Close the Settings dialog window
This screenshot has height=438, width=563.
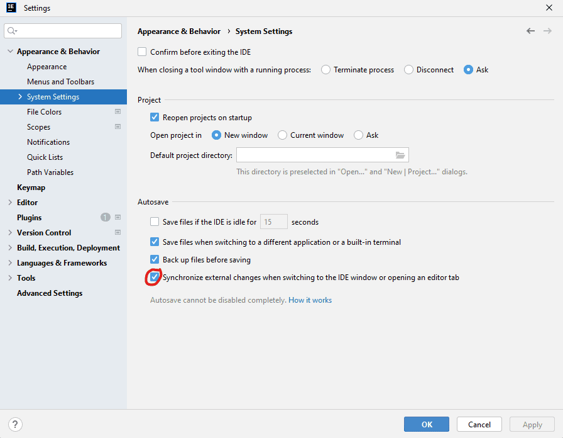[x=549, y=8]
